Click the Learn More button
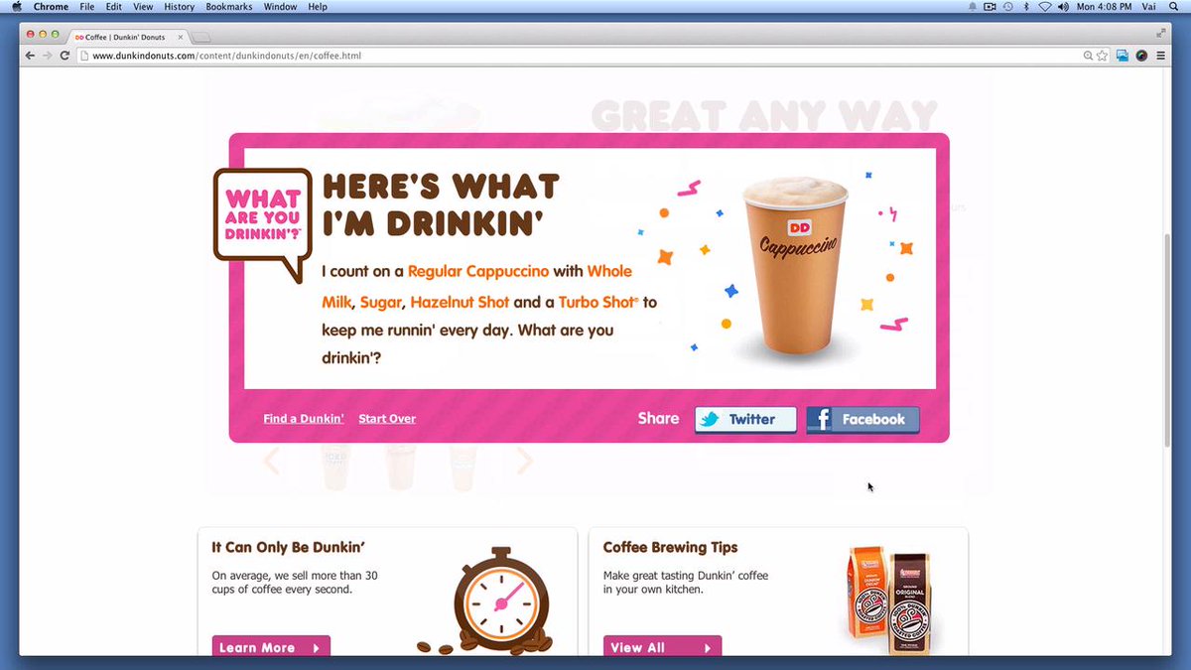1191x670 pixels. 271,646
